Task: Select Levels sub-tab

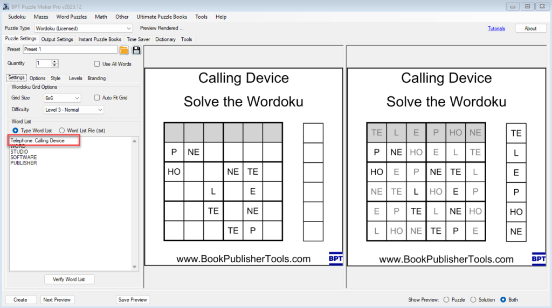Action: coord(75,78)
